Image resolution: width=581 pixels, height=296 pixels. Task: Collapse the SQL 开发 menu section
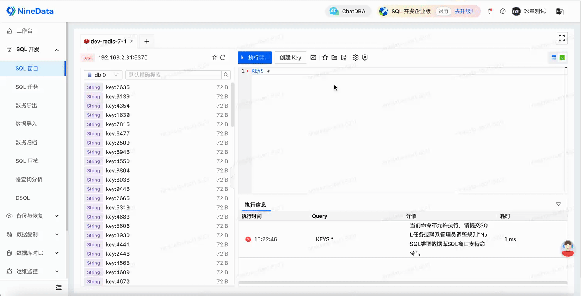coord(57,50)
